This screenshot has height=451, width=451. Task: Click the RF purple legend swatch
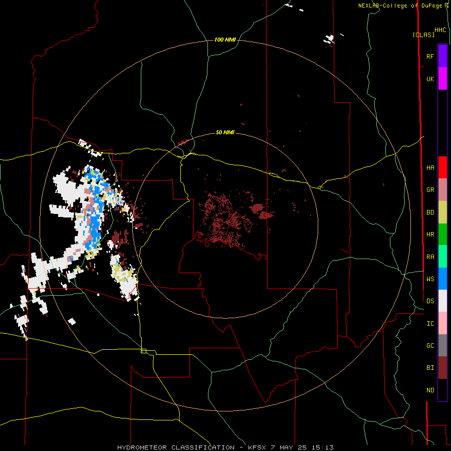pos(442,56)
